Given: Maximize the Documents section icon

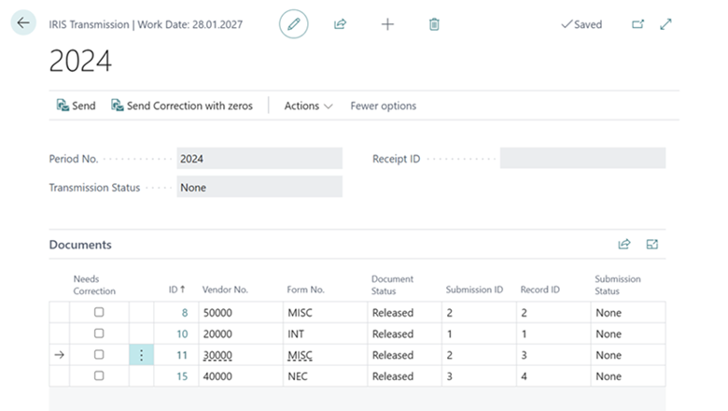Looking at the screenshot, I should (652, 245).
